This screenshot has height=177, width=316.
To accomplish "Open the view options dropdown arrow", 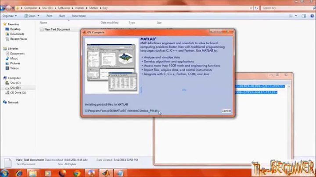I will [296, 16].
